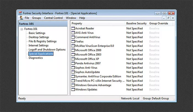Select the Acrobat Reader property name
The image size is (193, 112).
tap(85, 28)
